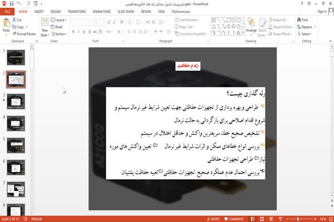Image resolution: width=334 pixels, height=222 pixels.
Task: Center text in paragraph group
Action: click(x=134, y=32)
